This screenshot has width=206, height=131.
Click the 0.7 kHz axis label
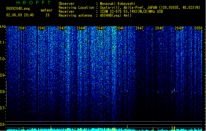(x=3, y=108)
